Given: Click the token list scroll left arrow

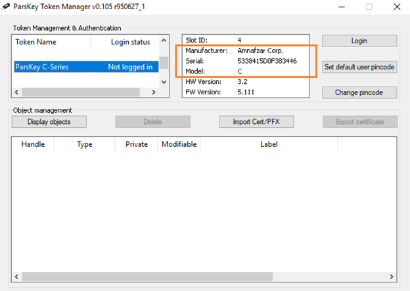Looking at the screenshot, I should tap(16, 92).
